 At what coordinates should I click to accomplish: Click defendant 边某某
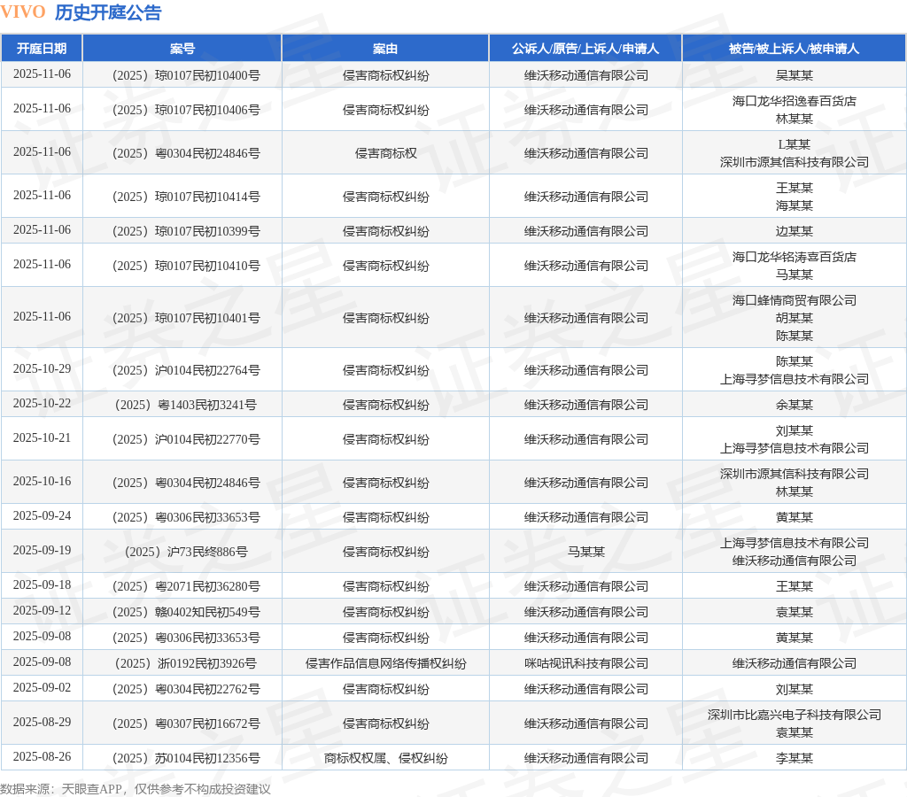coord(795,231)
